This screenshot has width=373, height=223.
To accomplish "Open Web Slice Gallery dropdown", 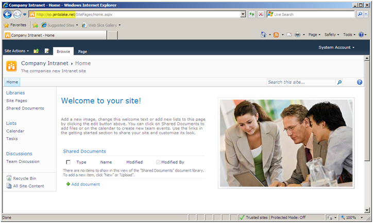I will (120, 25).
